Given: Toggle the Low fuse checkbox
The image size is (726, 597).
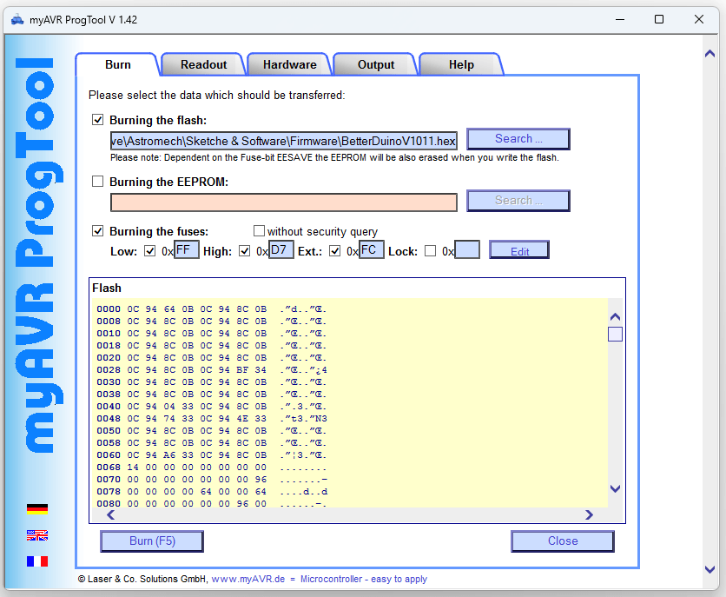Looking at the screenshot, I should (149, 251).
